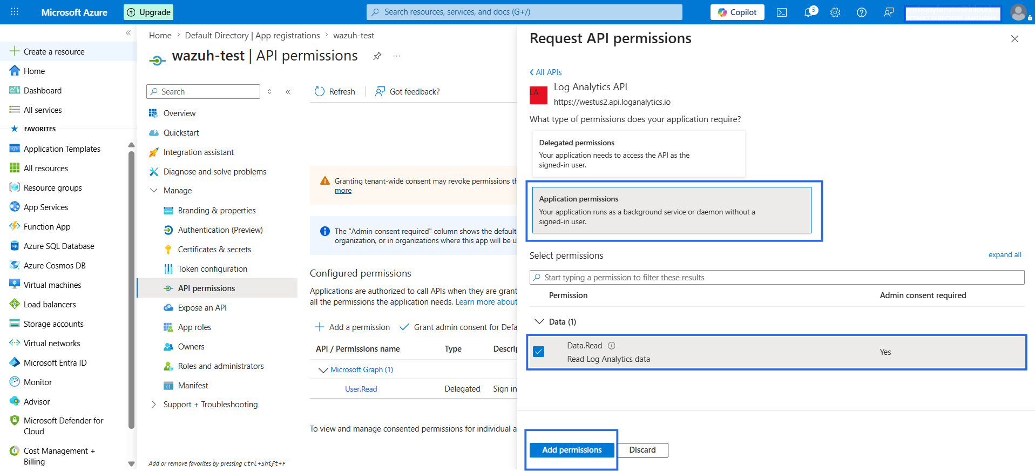Go back to All APIs
The width and height of the screenshot is (1035, 471).
pos(546,72)
